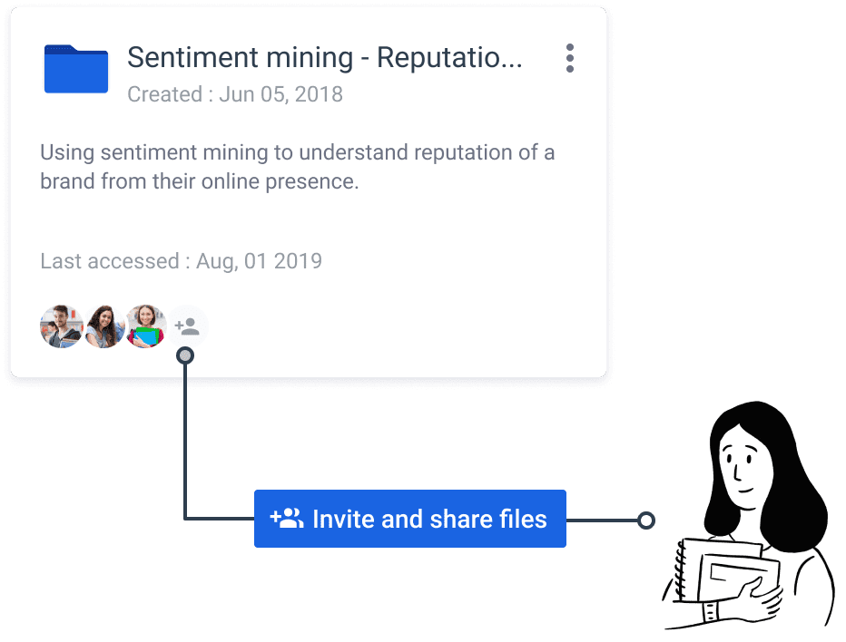
Task: Click the white connector dot right of Invite button
Action: coord(645,520)
